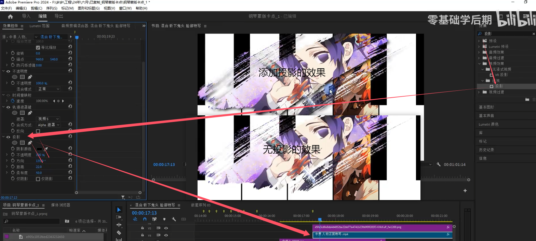This screenshot has width=536, height=241.
Task: Toggle 轨道遮罩键 effect on or off
Action: click(8, 107)
